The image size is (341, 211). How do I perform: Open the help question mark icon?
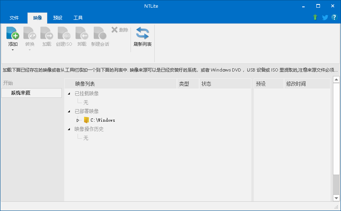click(x=334, y=17)
